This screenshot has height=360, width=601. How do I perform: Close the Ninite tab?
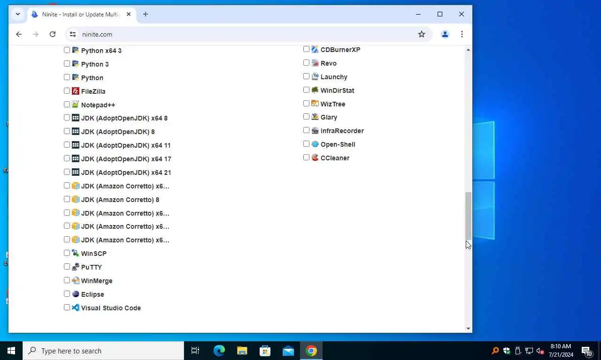point(128,15)
